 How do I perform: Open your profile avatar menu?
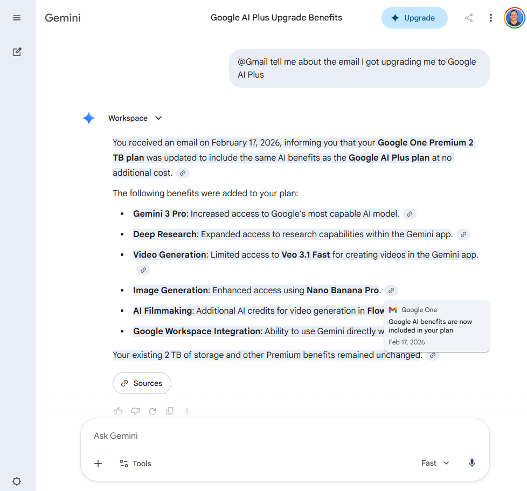pos(514,17)
